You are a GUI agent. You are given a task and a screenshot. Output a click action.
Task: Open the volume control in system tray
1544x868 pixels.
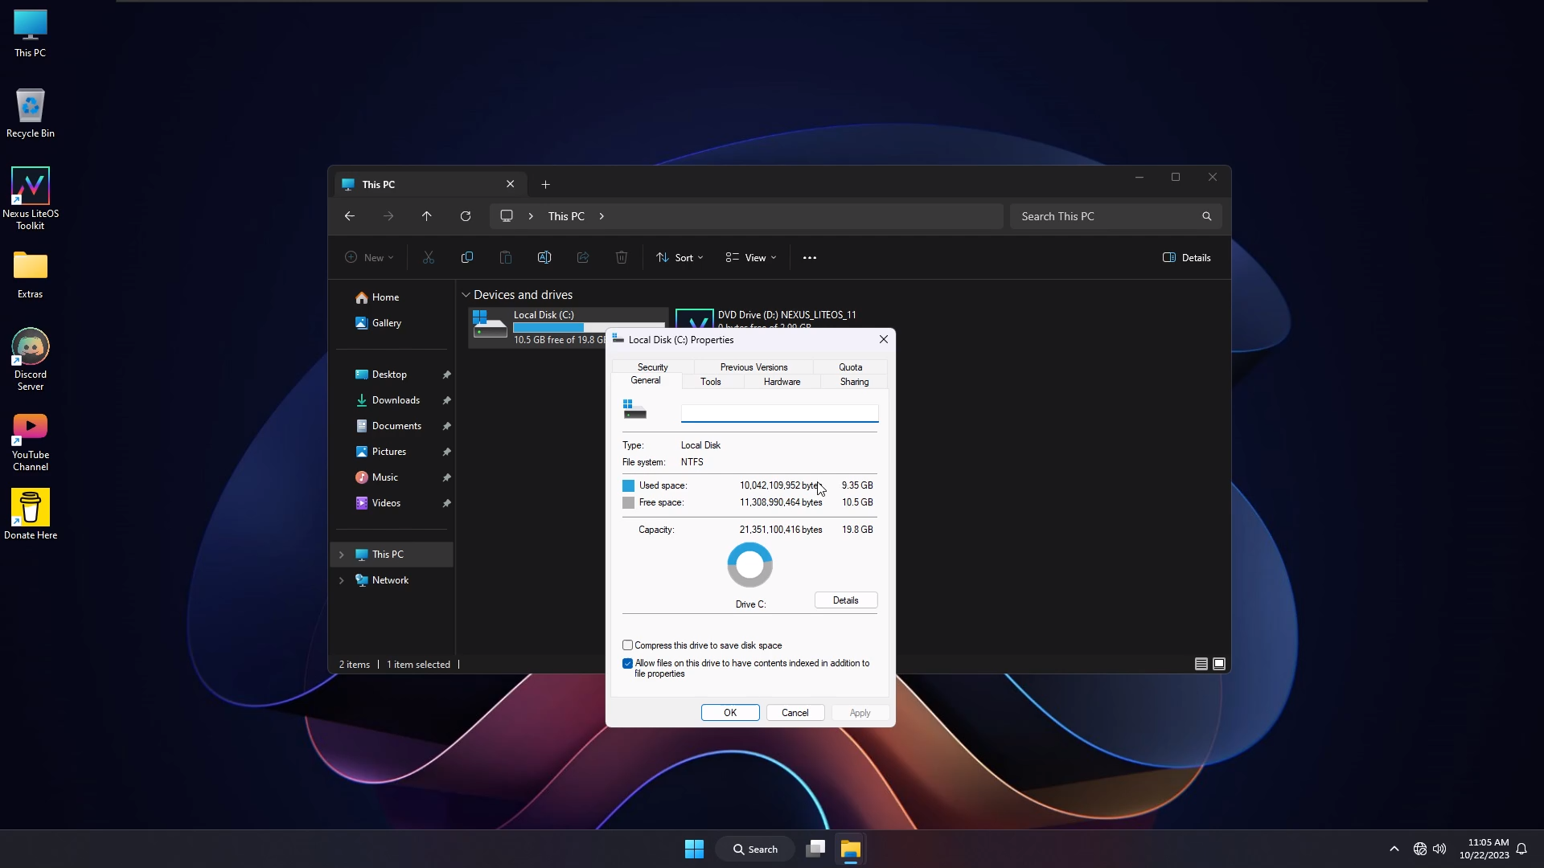click(x=1439, y=849)
